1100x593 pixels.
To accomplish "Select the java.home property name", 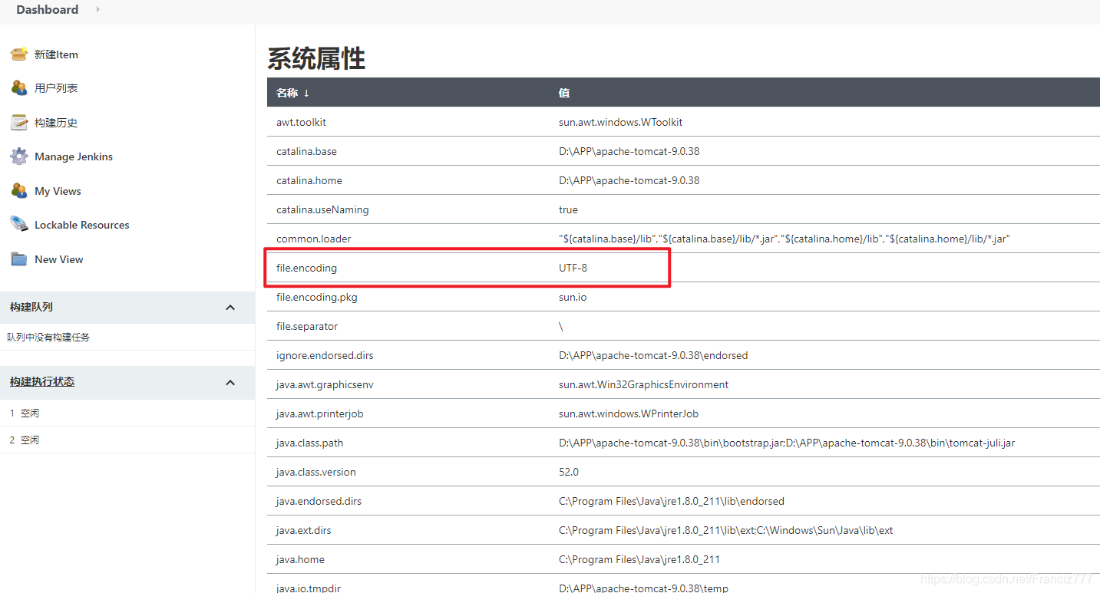I will point(300,559).
